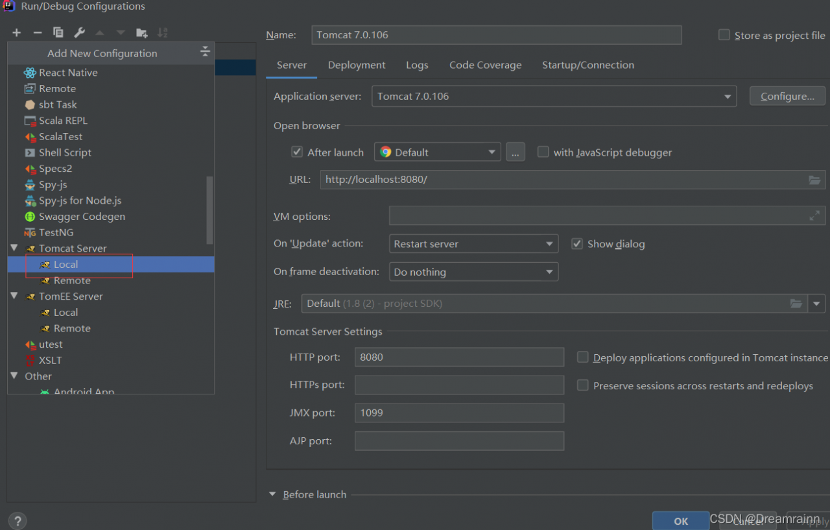Switch to the Deployment tab
830x530 pixels.
pyautogui.click(x=357, y=65)
